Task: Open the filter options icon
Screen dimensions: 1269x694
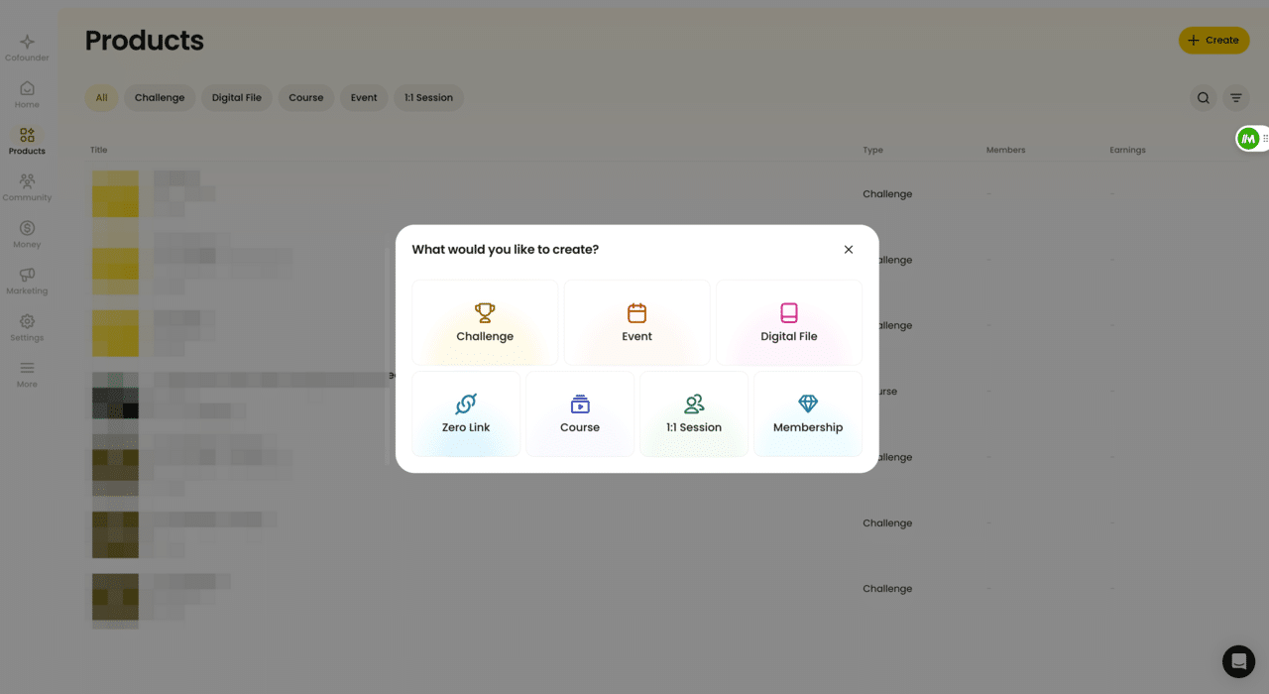Action: coord(1235,97)
